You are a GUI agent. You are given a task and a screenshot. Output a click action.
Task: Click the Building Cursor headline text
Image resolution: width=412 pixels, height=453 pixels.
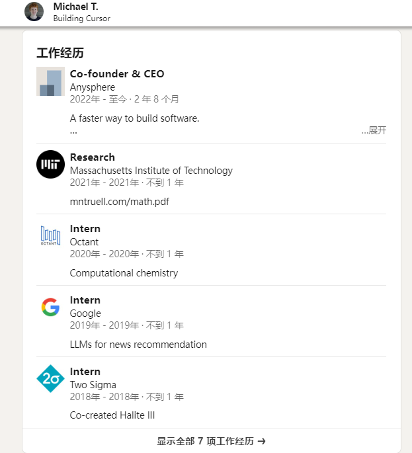click(x=82, y=19)
